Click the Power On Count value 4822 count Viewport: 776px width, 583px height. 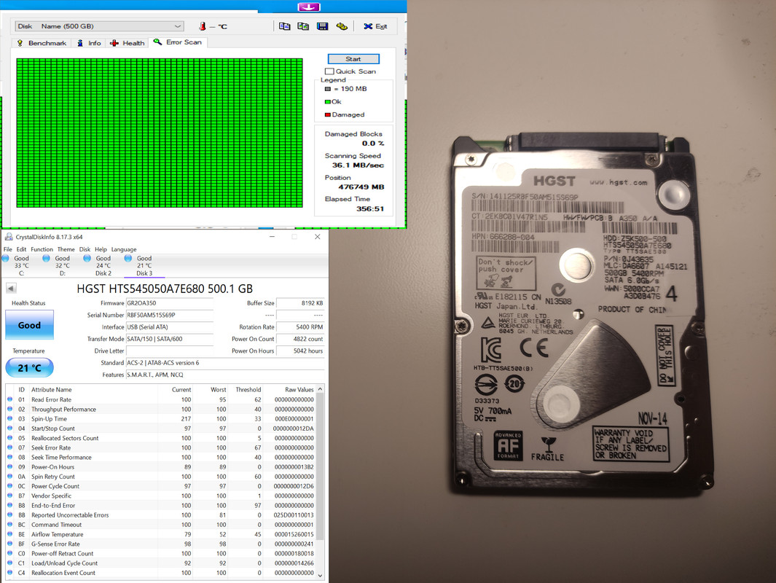(x=300, y=339)
